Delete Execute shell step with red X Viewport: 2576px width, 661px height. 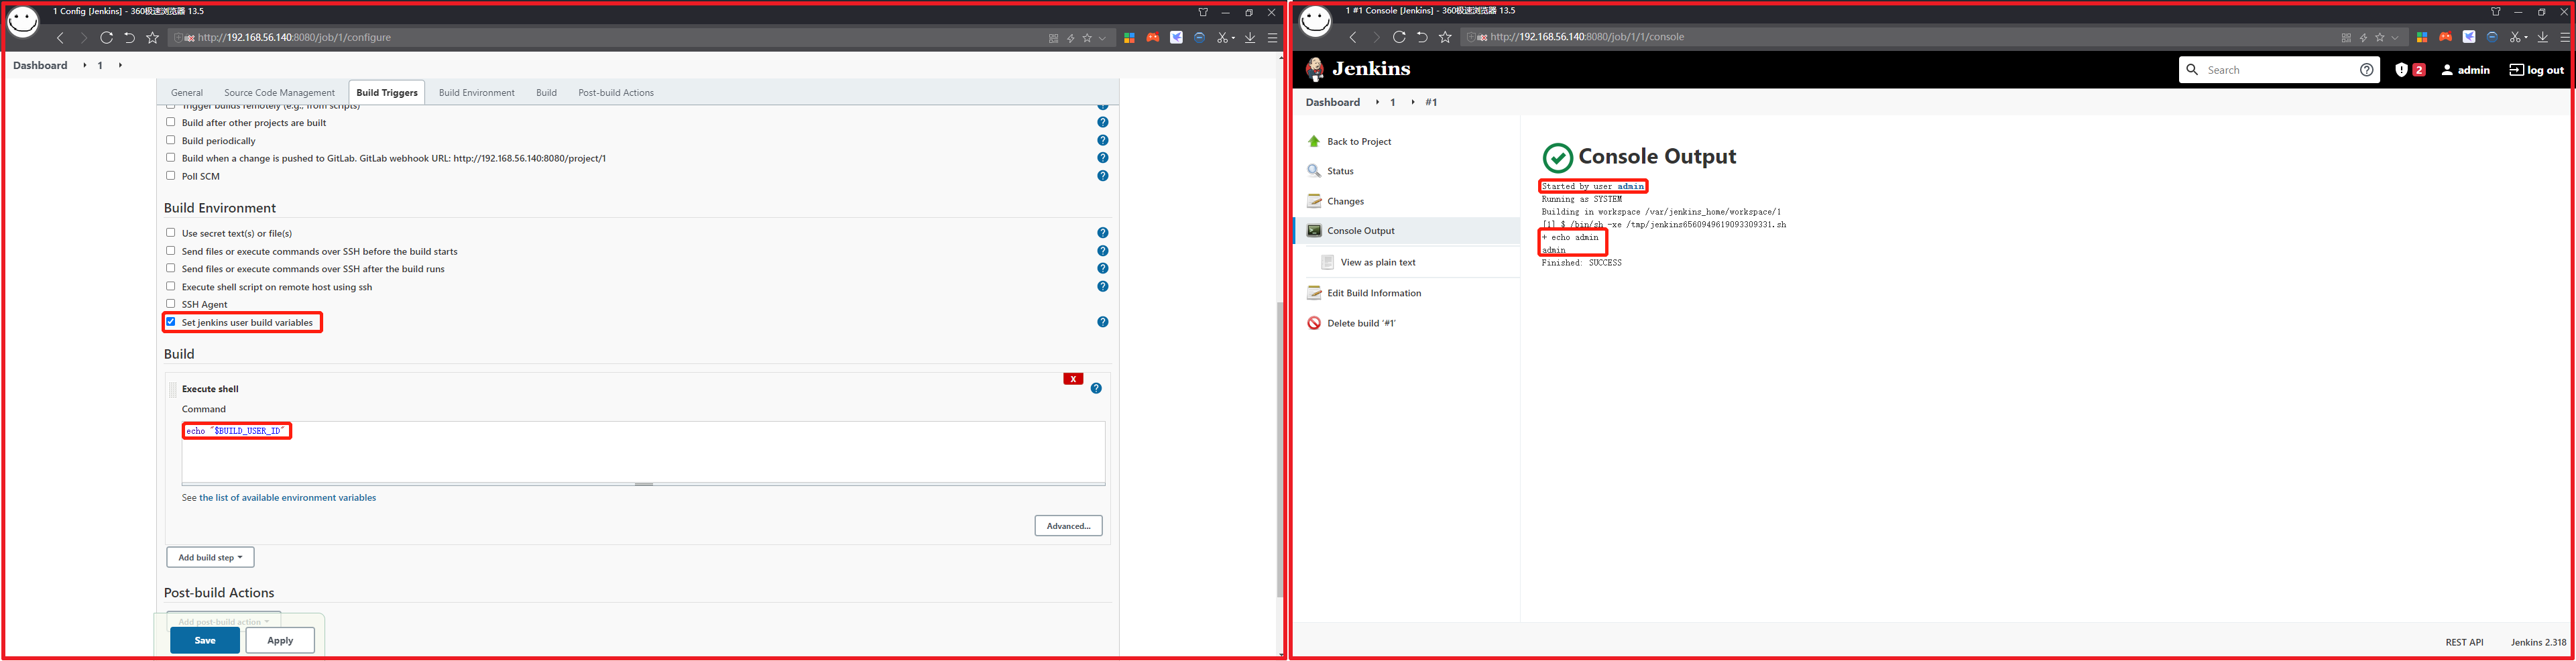coord(1073,379)
